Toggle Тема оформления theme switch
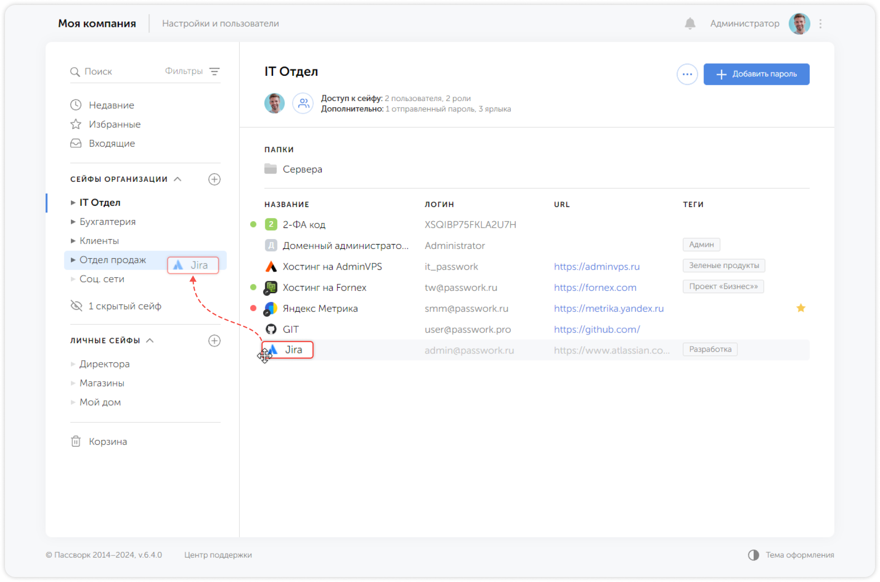 [753, 555]
